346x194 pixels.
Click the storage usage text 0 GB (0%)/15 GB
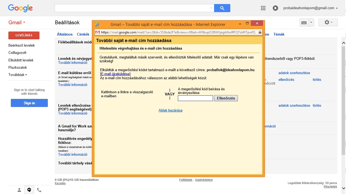(x=77, y=180)
